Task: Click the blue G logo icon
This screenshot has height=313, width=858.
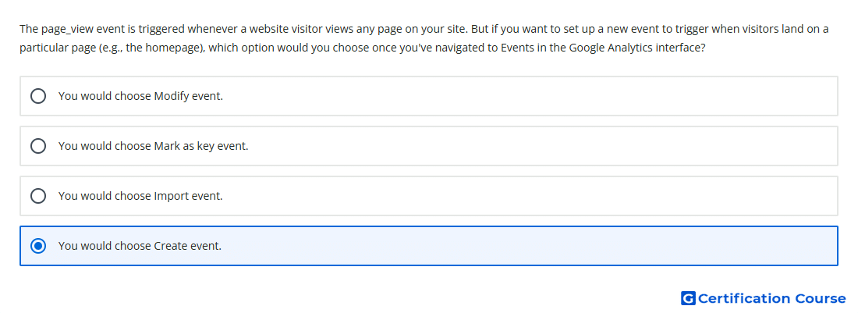Action: coord(688,298)
